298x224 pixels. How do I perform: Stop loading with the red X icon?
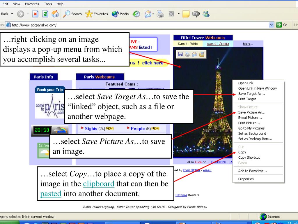pos(35,14)
